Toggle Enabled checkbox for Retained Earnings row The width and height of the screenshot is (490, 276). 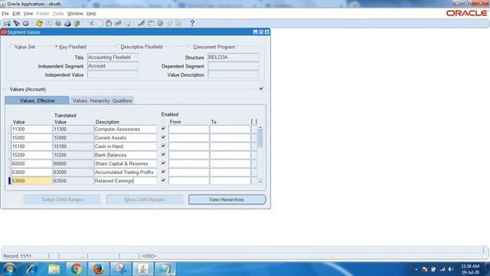tap(163, 181)
